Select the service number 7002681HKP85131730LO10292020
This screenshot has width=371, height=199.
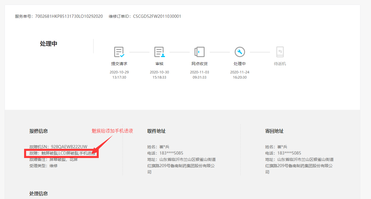tap(69, 16)
